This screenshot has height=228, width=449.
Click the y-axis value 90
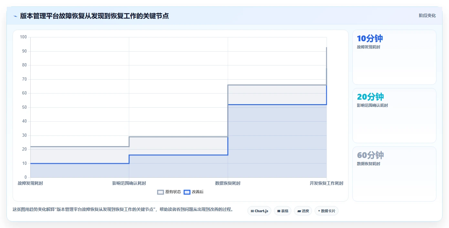(x=25, y=51)
